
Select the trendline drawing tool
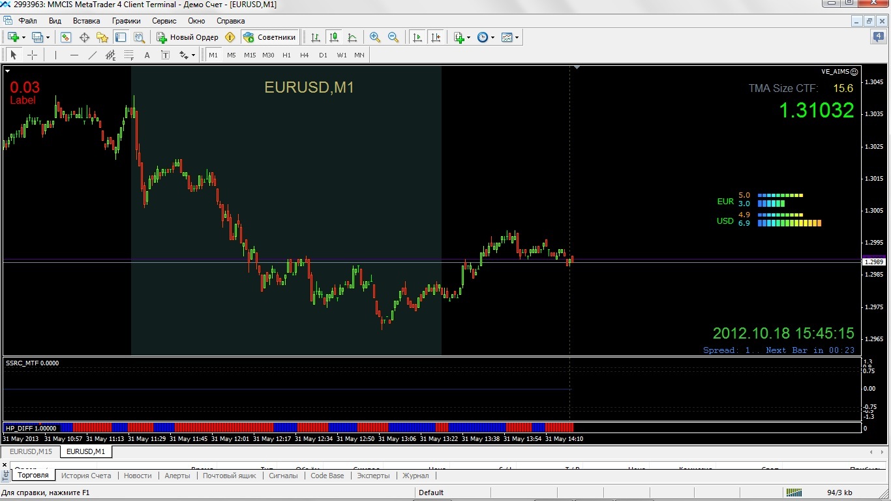click(x=92, y=55)
